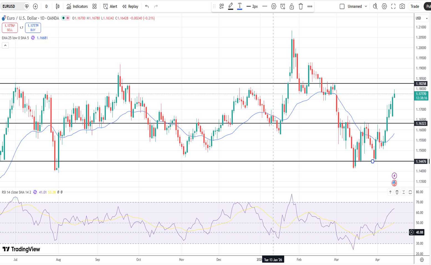The image size is (431, 265).
Task: Open quick search lightning magnifier icon
Action: tap(375, 6)
